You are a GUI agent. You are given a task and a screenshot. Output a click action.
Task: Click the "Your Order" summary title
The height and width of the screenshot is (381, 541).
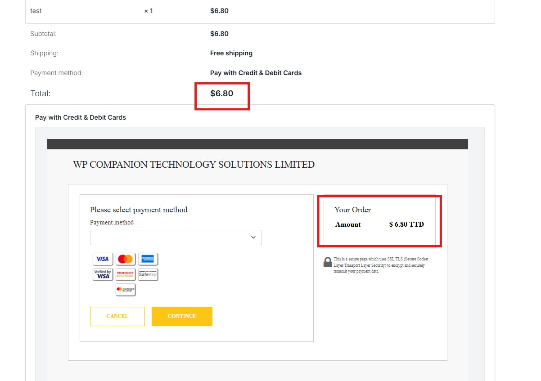tap(352, 210)
